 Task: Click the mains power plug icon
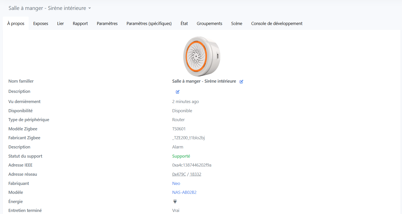click(x=175, y=202)
